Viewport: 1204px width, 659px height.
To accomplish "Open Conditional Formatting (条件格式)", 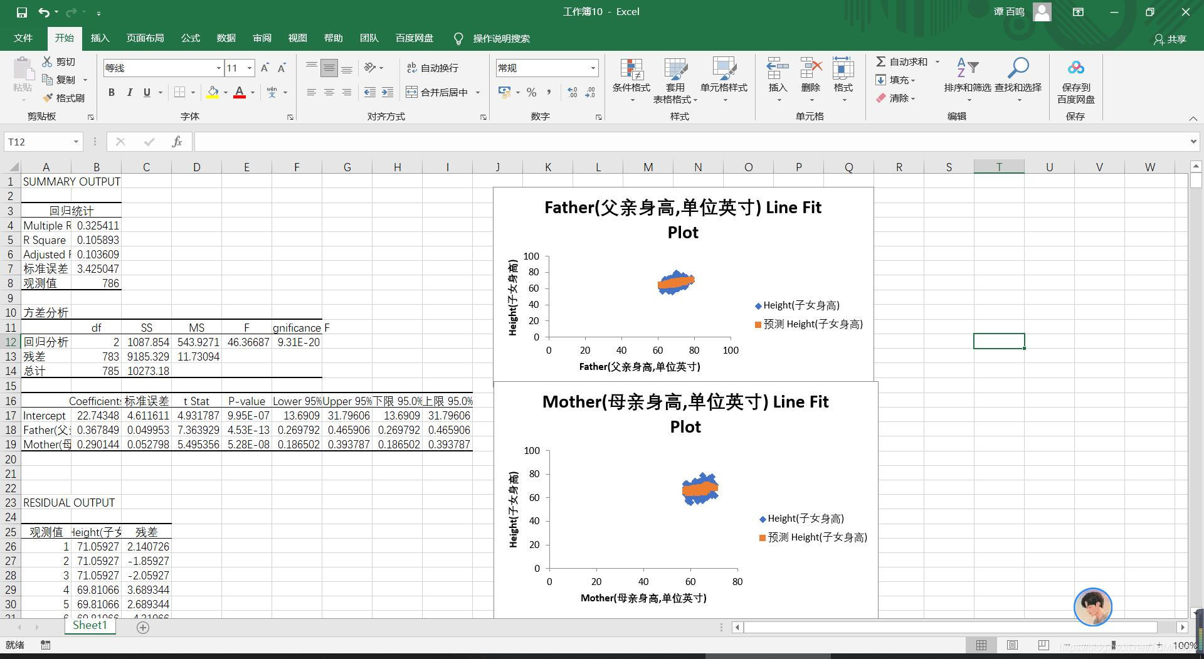I will (631, 80).
